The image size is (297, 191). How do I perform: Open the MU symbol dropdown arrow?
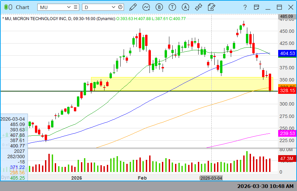point(69,7)
